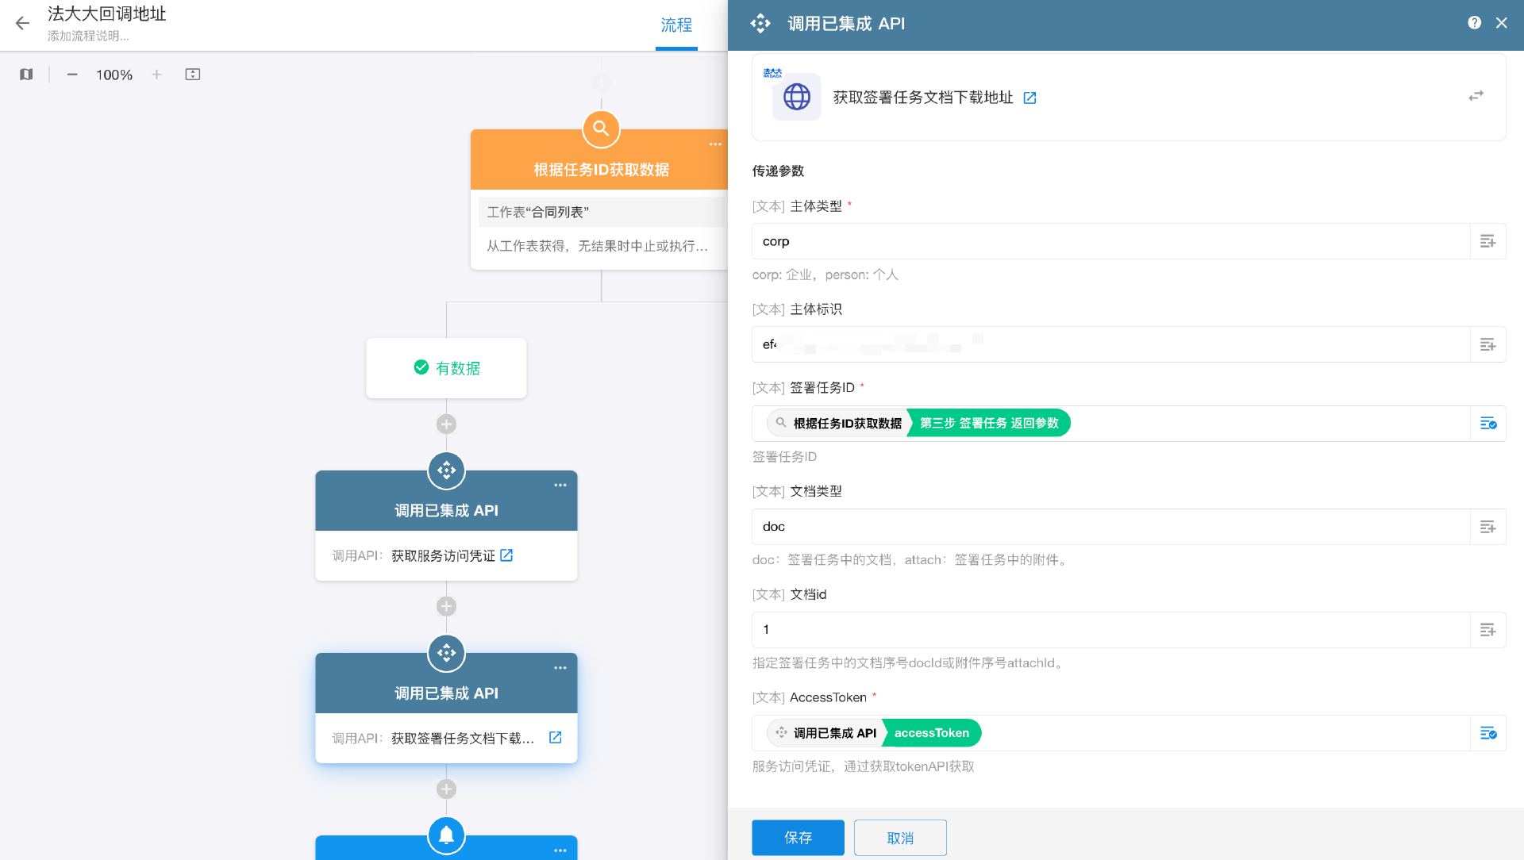Screen dimensions: 1524x860
Task: Click the fit-to-screen canvas icon
Action: (x=193, y=75)
